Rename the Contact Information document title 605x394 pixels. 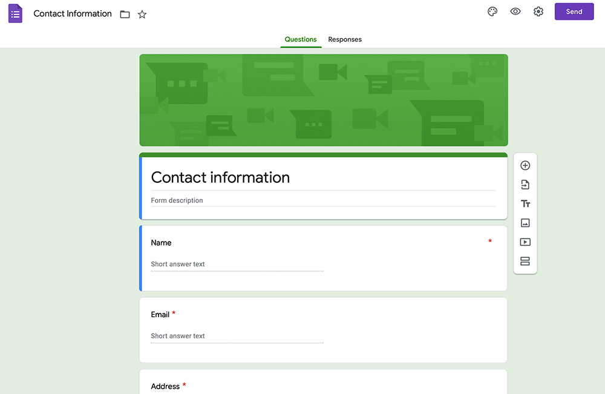[x=73, y=14]
